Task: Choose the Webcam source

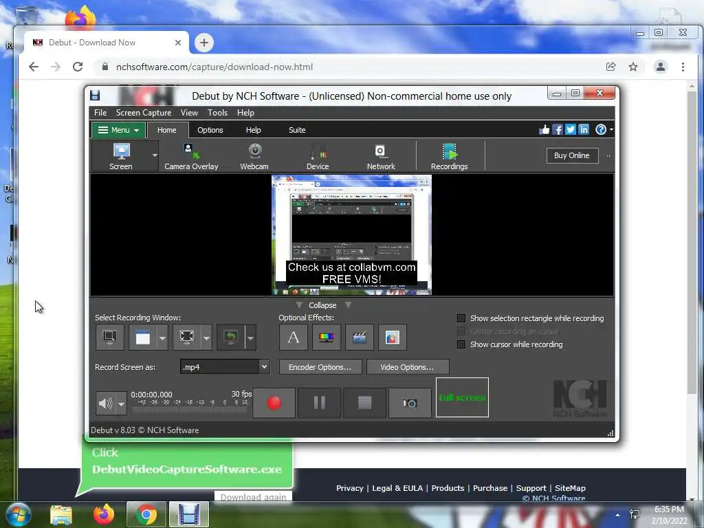Action: click(254, 156)
